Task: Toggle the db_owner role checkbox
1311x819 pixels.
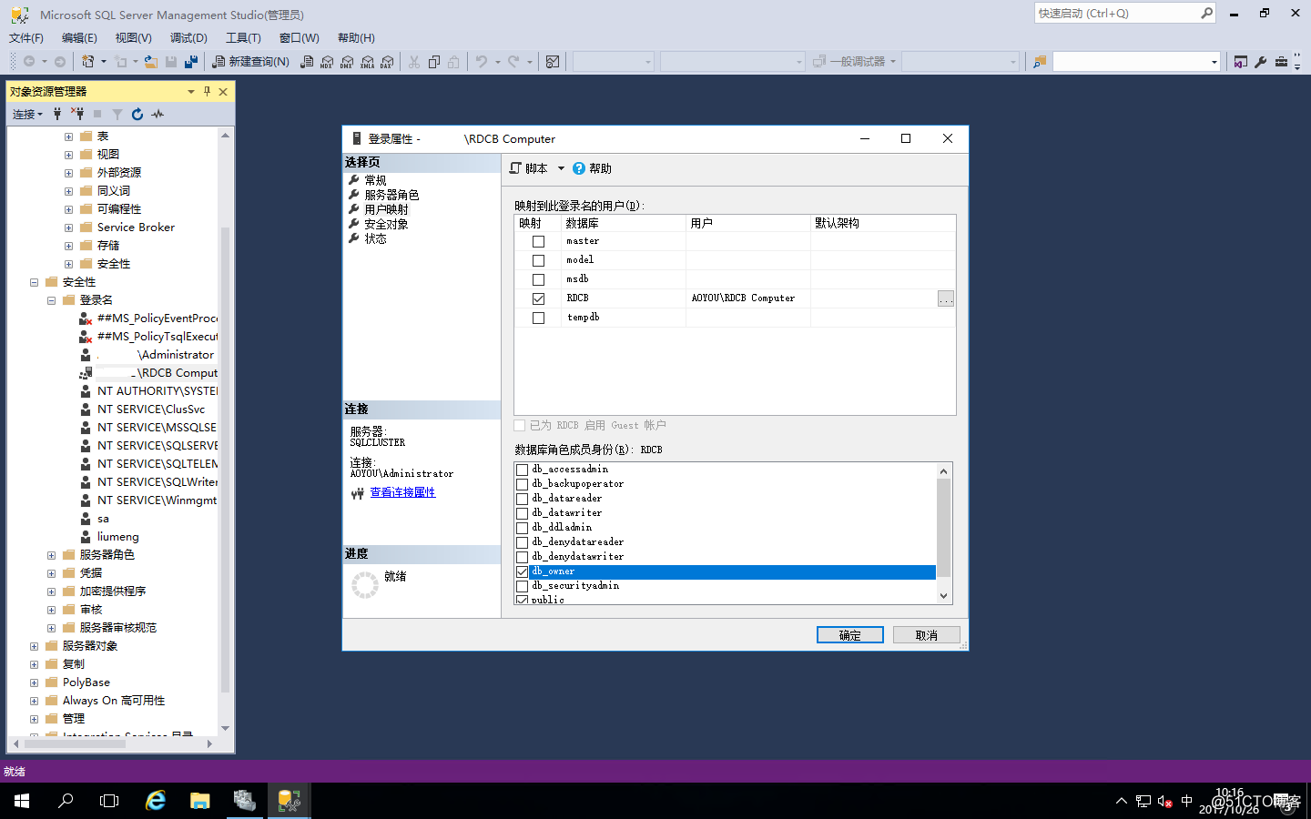Action: 523,571
